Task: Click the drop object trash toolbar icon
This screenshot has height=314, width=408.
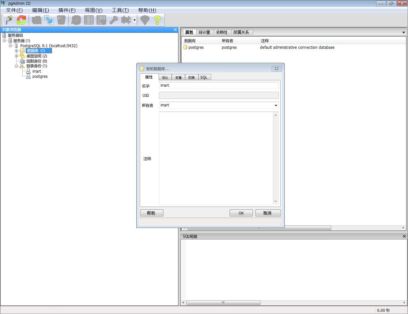Action: [61, 20]
